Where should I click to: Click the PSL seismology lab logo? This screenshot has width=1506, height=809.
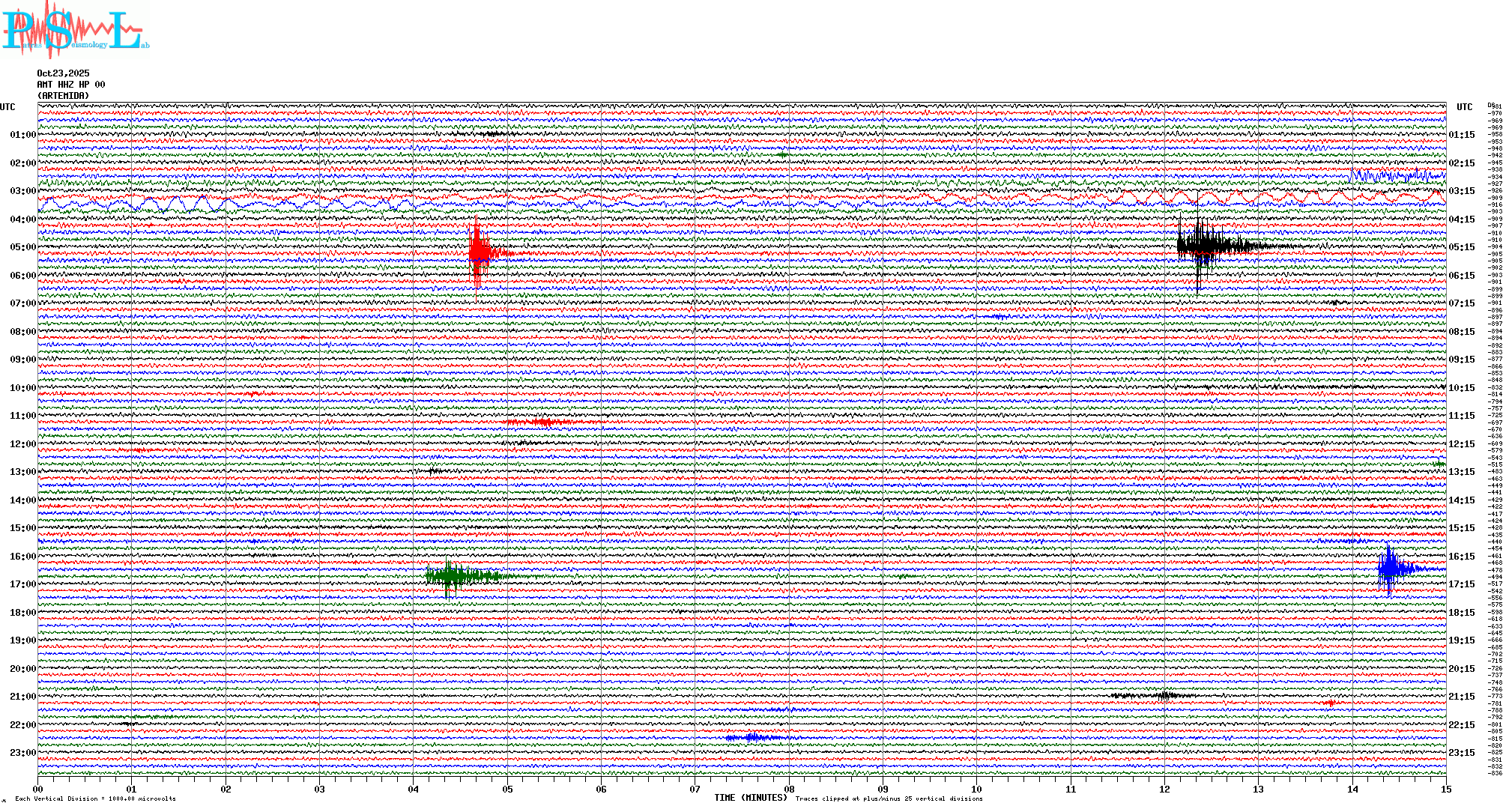75,30
